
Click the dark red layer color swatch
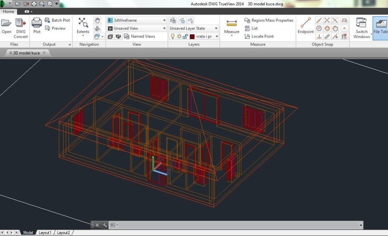pyautogui.click(x=192, y=37)
